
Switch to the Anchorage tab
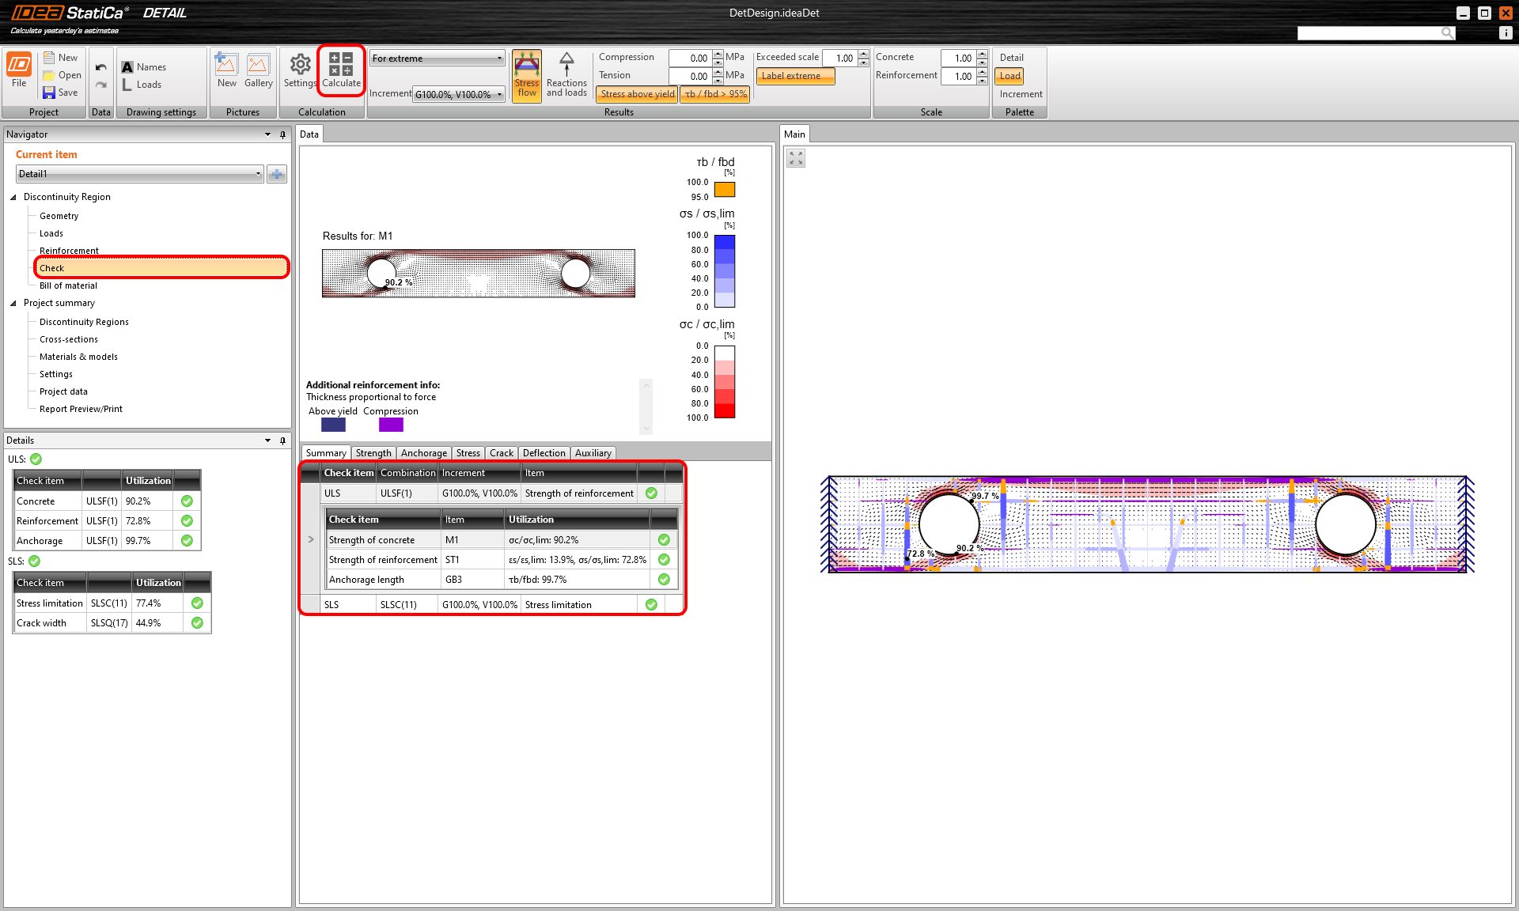click(423, 453)
